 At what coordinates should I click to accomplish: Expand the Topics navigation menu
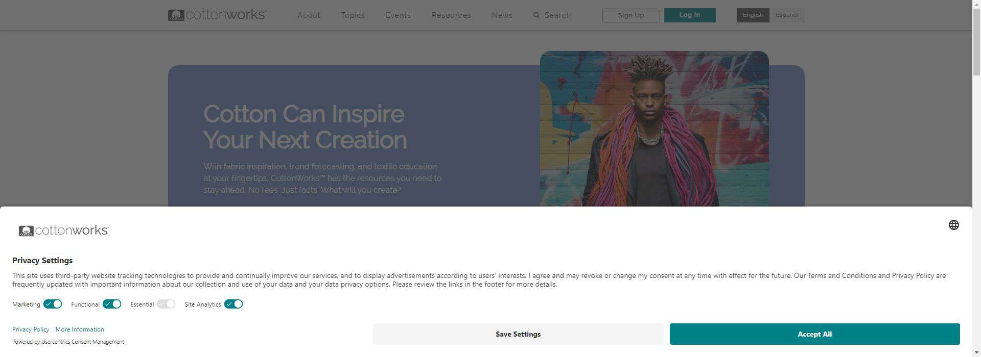click(353, 15)
